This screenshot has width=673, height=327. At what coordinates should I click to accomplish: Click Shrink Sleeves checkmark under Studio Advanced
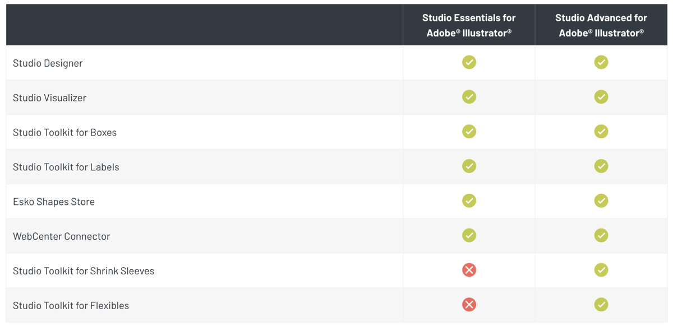[x=601, y=270]
